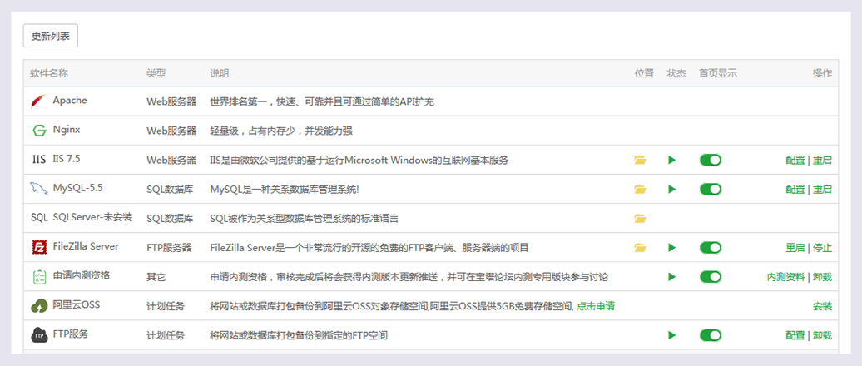862x366 pixels.
Task: Click the MySQL-5.5 status play icon
Action: pyautogui.click(x=672, y=189)
